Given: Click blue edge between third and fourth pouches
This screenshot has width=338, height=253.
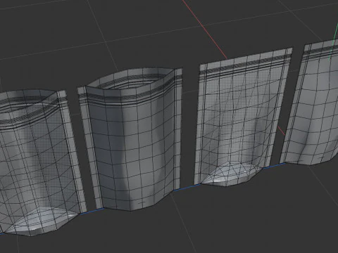Looking at the screenshot, I should [x=273, y=166].
